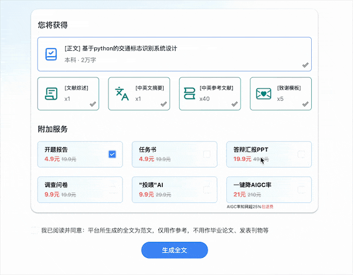The height and width of the screenshot is (275, 353).
Task: Click the [中英参考文献] label
Action: tap(216, 88)
